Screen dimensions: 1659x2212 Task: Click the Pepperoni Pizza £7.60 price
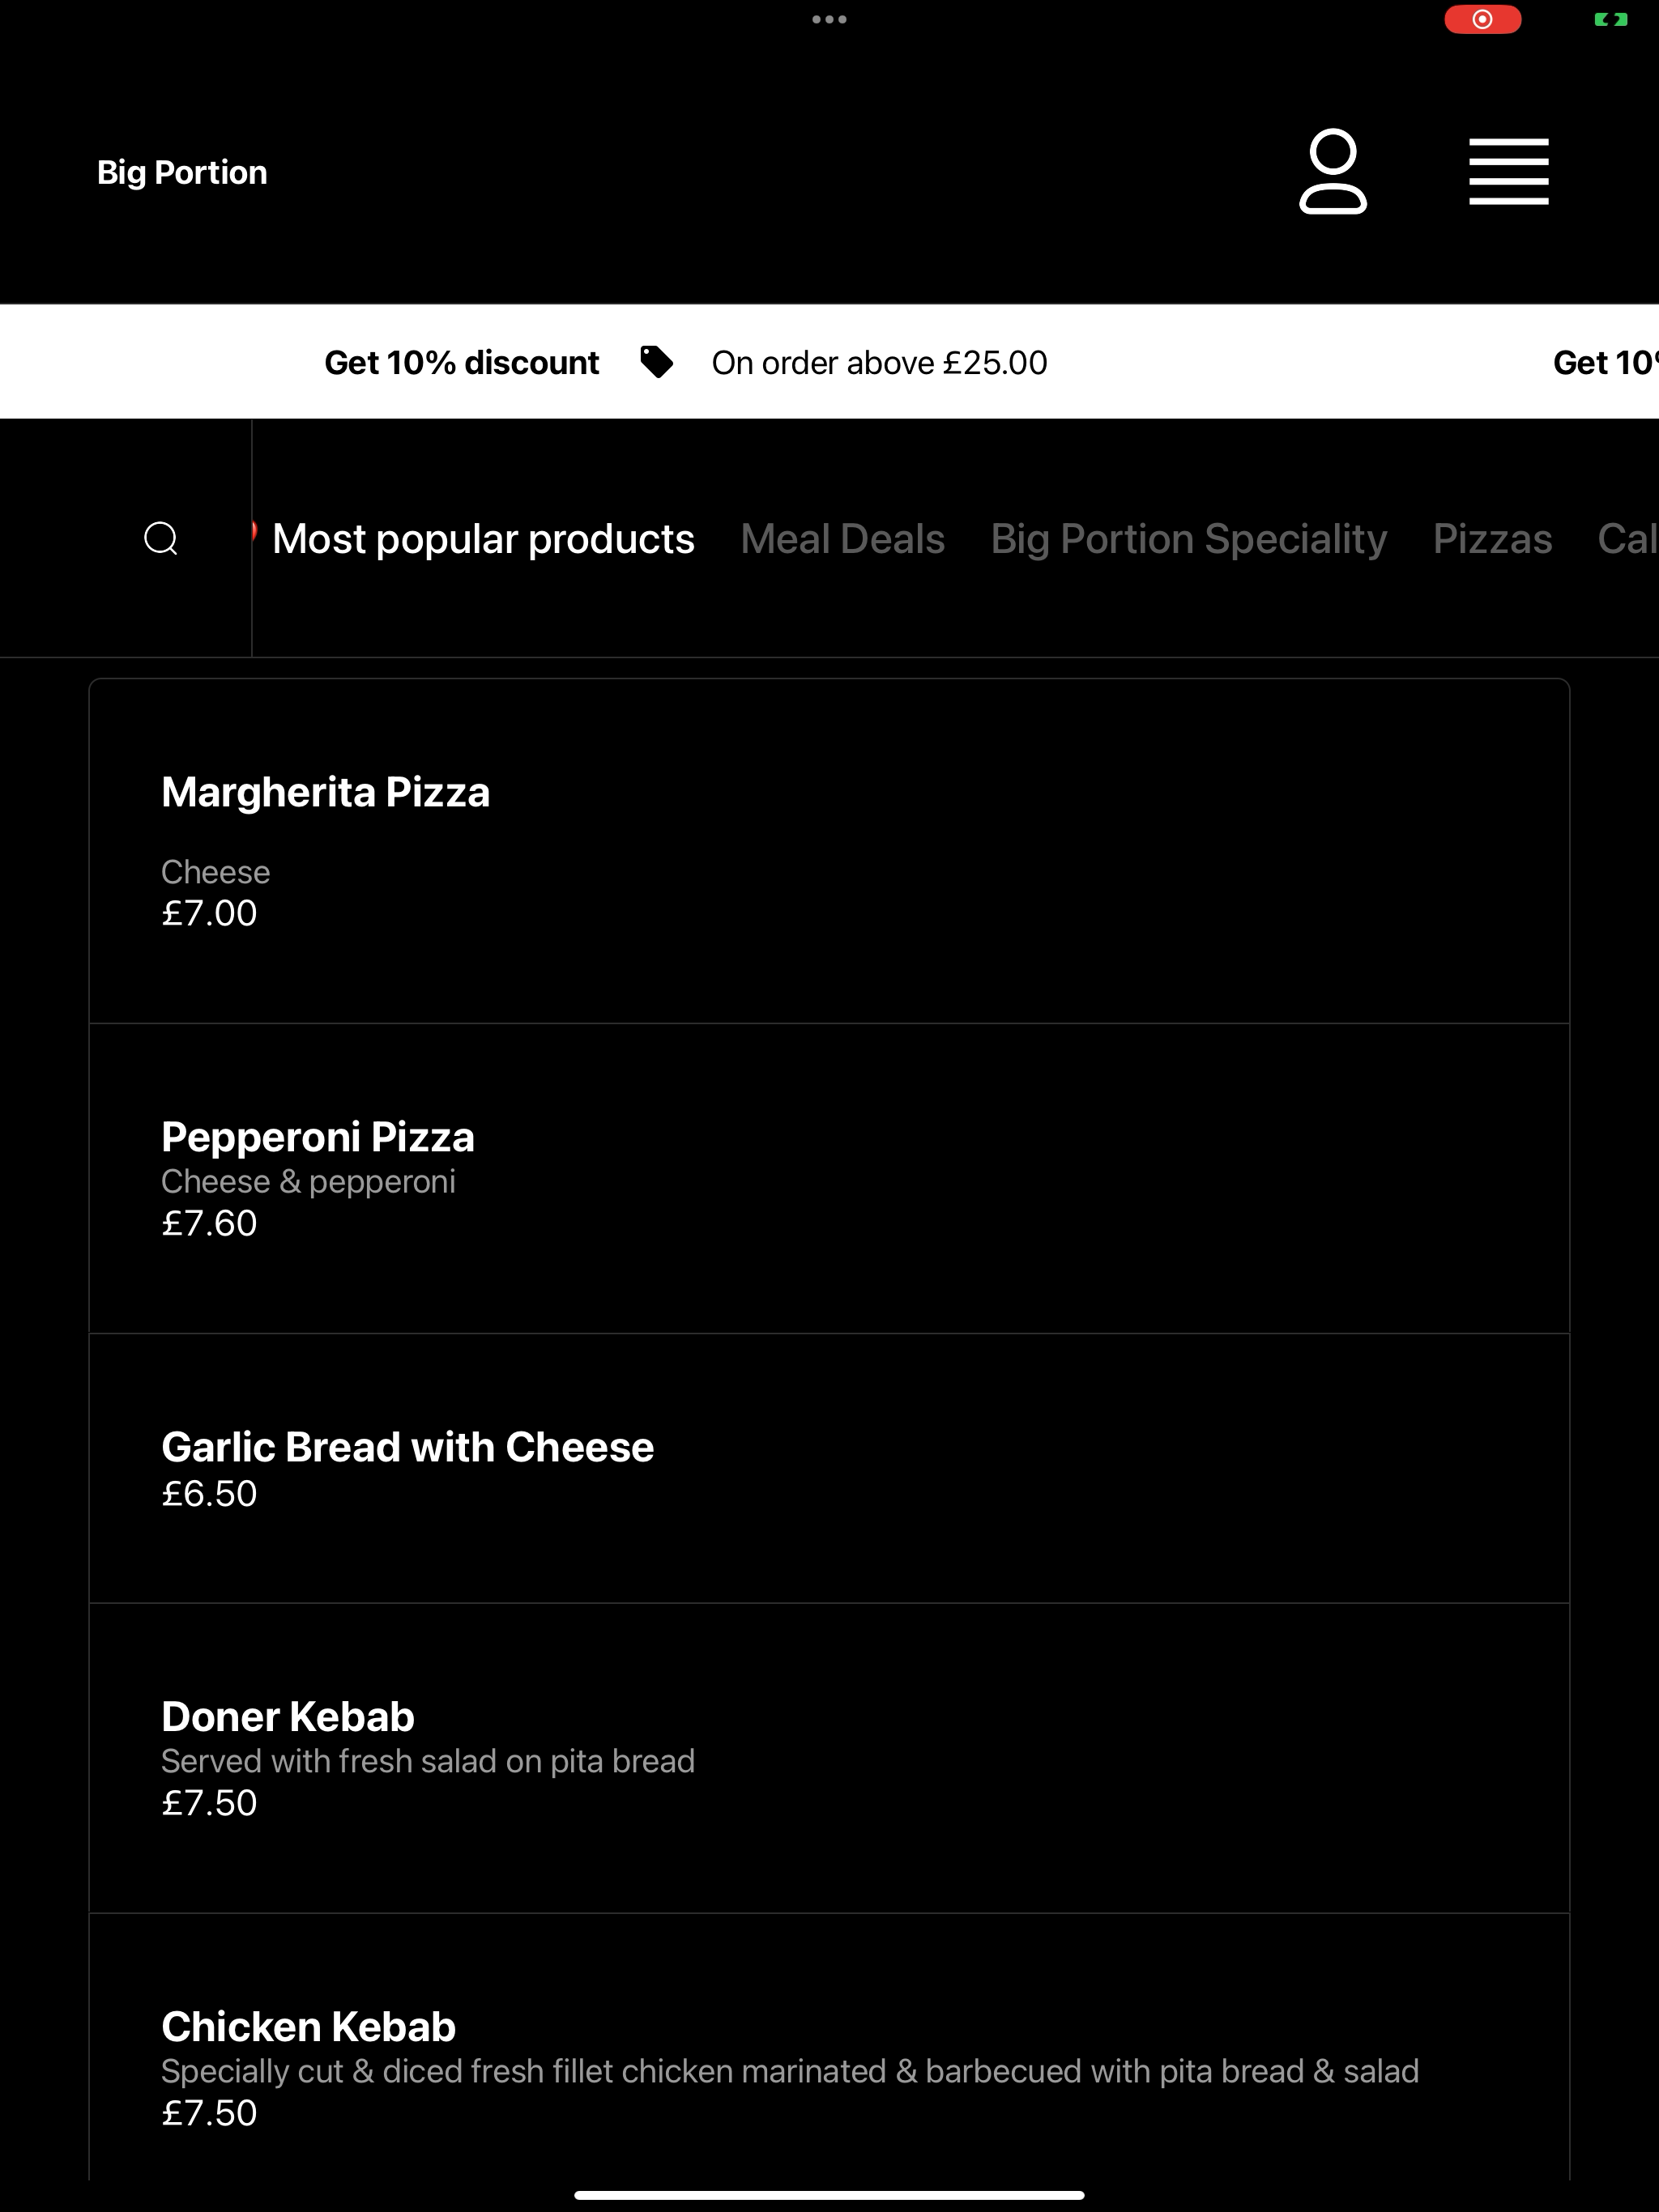[209, 1223]
